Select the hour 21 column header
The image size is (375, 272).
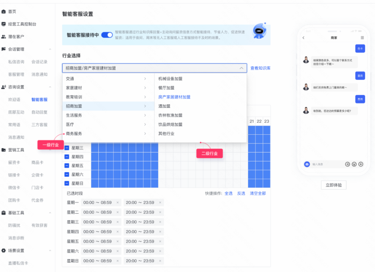(252, 121)
